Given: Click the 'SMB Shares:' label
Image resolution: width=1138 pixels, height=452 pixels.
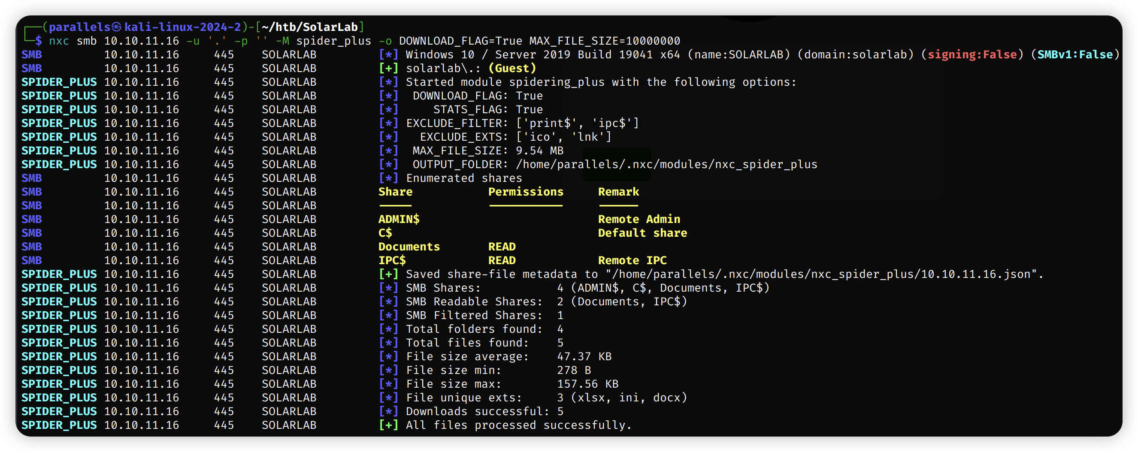Looking at the screenshot, I should 443,287.
